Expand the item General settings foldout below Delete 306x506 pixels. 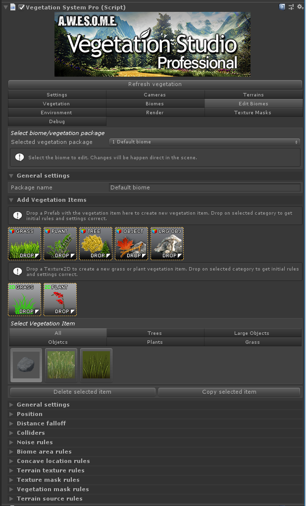11,405
